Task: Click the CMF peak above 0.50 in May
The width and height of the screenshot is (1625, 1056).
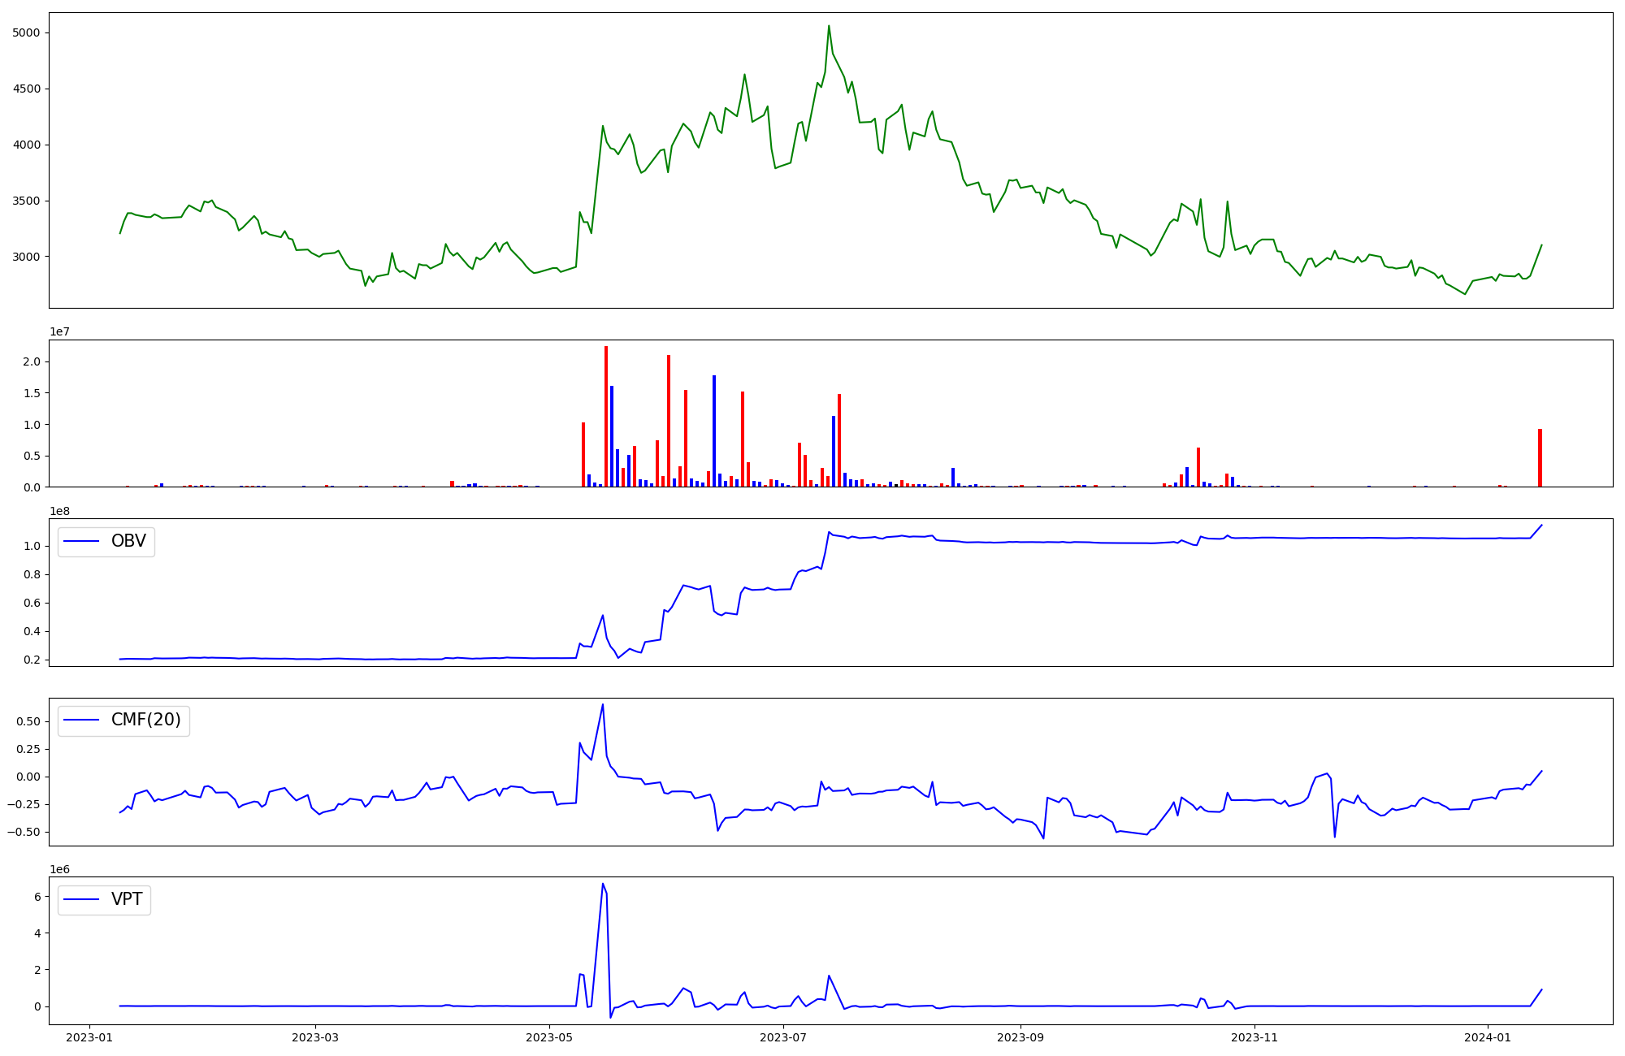Action: pos(603,704)
